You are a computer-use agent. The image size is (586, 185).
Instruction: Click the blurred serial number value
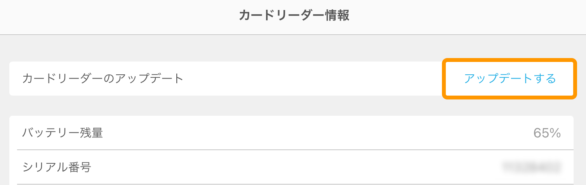click(532, 167)
